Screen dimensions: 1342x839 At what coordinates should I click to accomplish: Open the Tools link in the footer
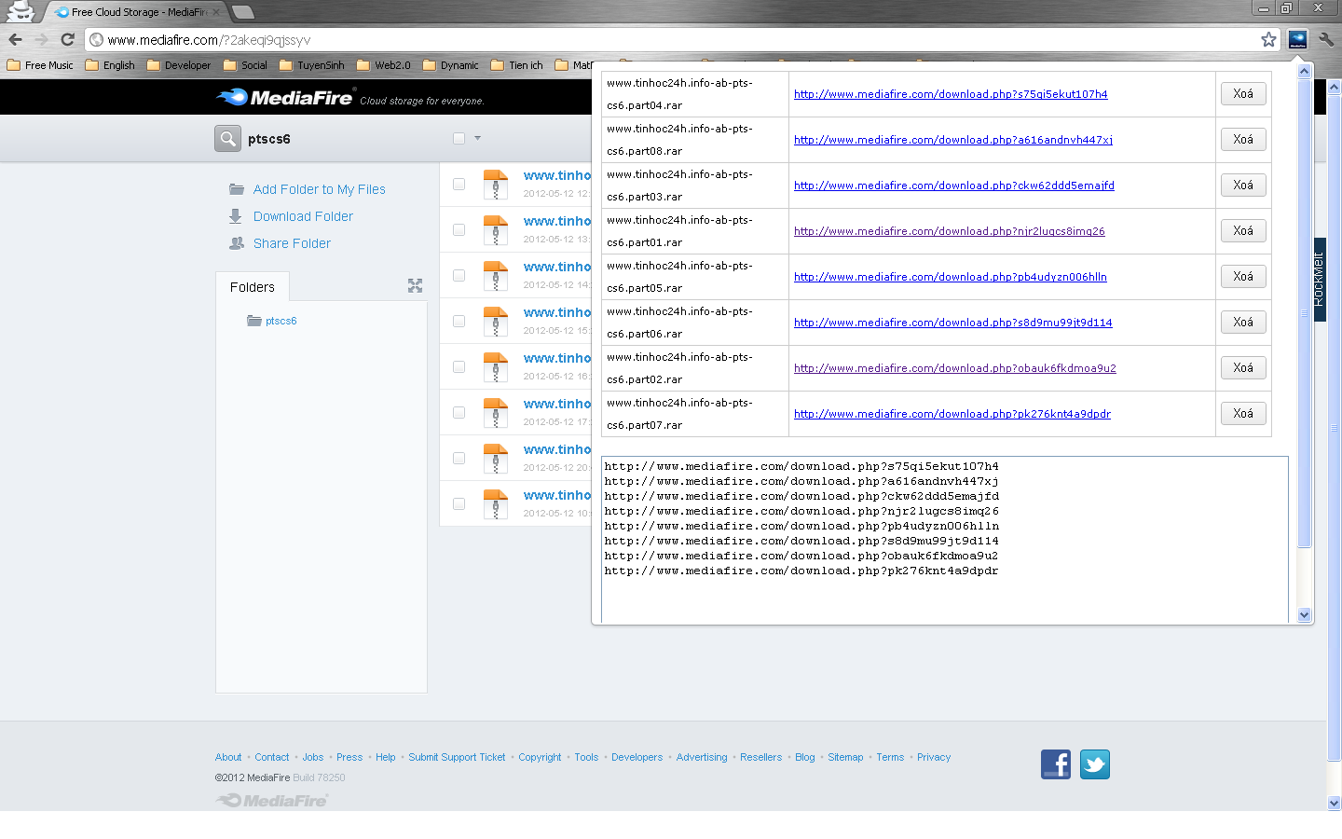click(586, 757)
